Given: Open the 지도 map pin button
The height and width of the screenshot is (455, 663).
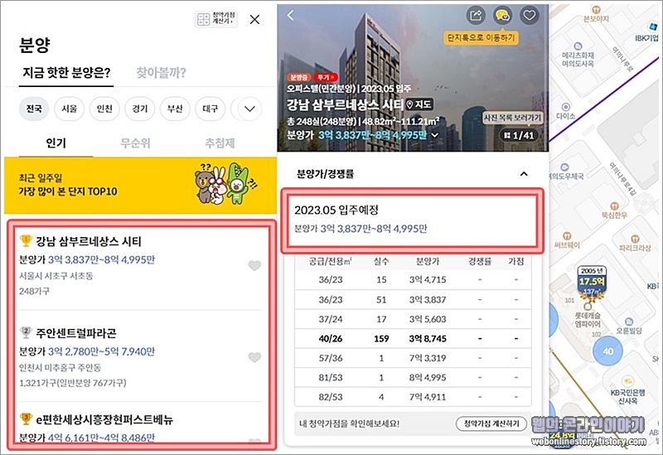Looking at the screenshot, I should (419, 104).
